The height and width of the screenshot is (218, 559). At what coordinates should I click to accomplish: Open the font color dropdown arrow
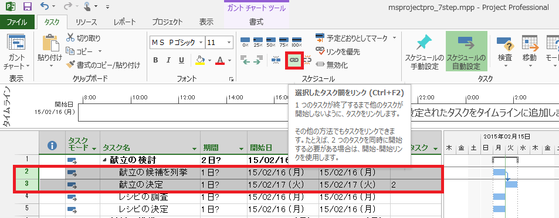click(229, 60)
